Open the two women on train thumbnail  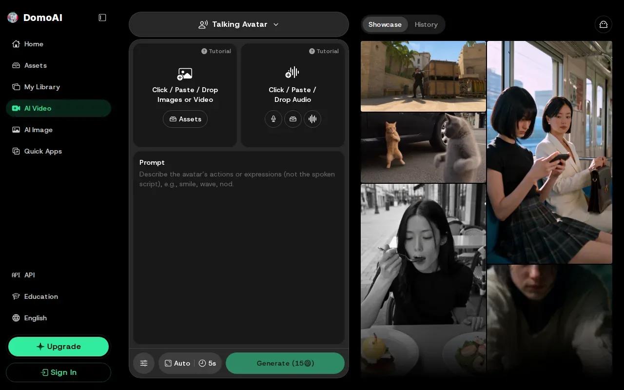tap(549, 152)
